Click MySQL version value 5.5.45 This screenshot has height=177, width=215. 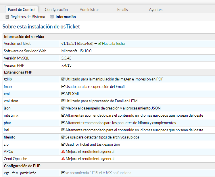66,58
